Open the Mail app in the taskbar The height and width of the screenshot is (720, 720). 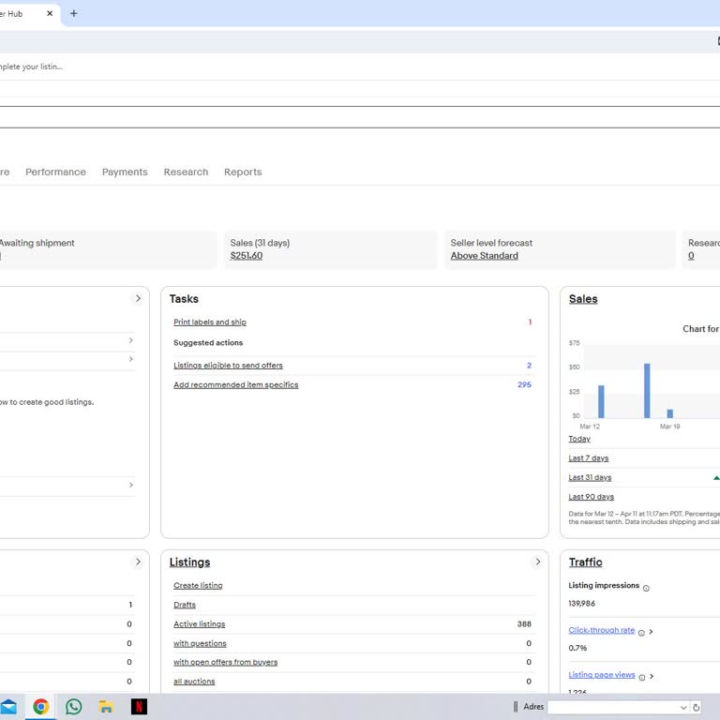8,707
